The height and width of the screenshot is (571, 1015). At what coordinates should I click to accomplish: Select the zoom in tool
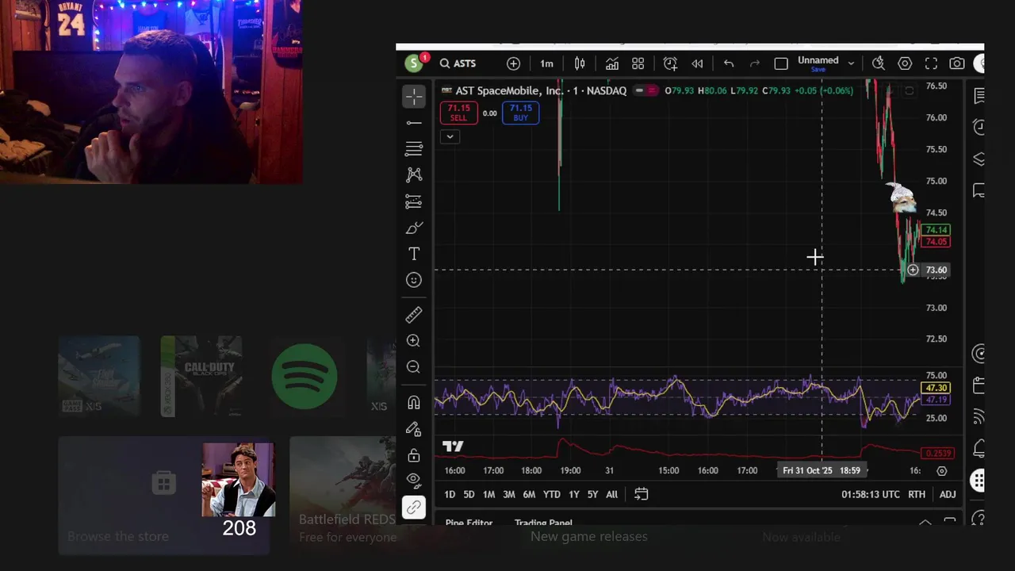pos(414,341)
